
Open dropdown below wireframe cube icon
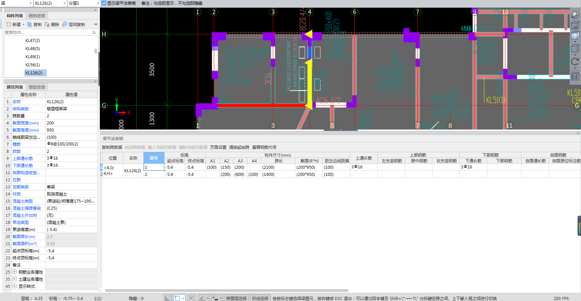[575, 42]
